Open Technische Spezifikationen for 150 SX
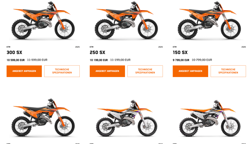The image size is (252, 144). (x=228, y=71)
